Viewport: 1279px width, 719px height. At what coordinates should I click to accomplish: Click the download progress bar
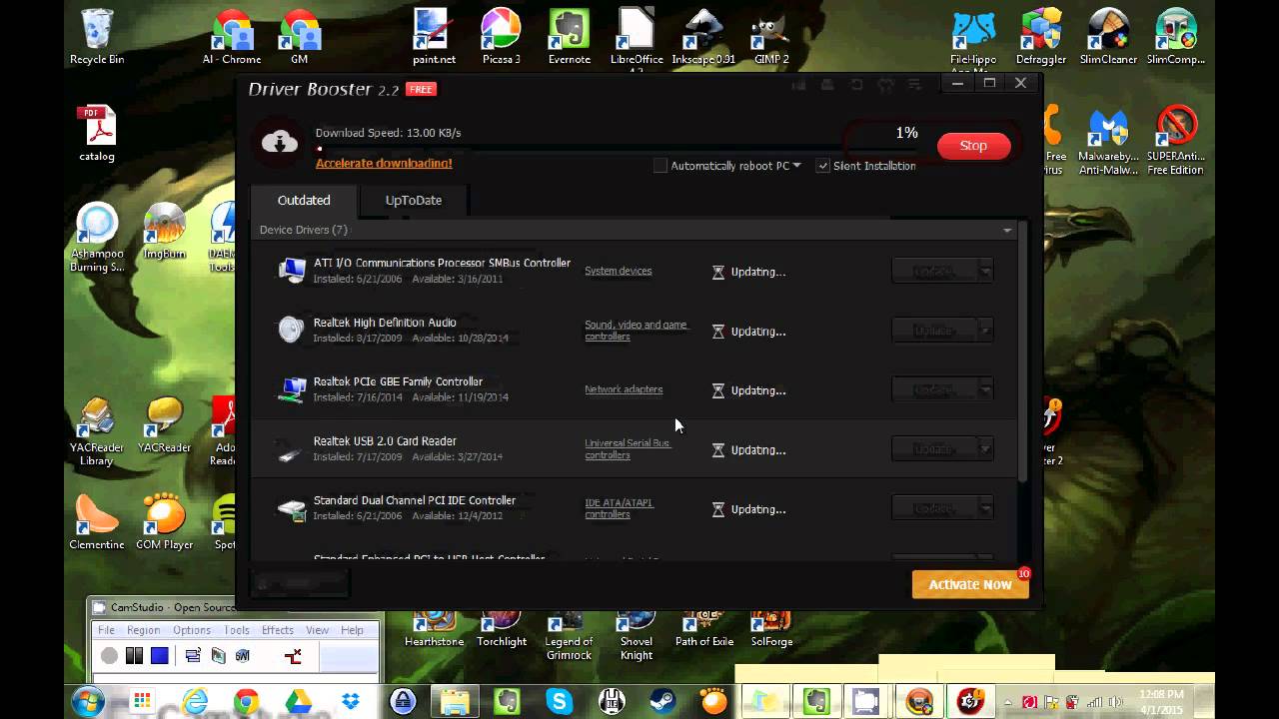pos(615,149)
